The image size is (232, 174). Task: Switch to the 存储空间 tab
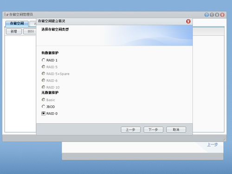coord(17,24)
